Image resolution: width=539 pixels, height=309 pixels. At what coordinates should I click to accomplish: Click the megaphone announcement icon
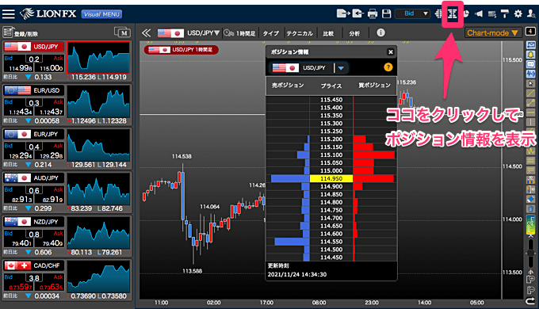click(x=479, y=13)
